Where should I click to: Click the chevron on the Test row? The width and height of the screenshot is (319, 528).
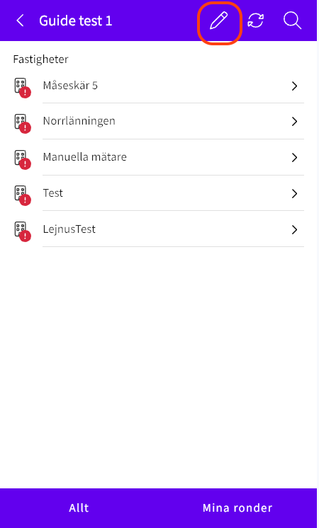(294, 194)
